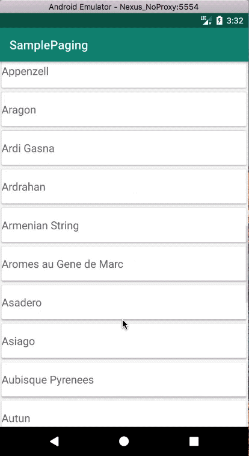Open the Ardi Gasna list entry
Image resolution: width=249 pixels, height=456 pixels.
(x=124, y=148)
